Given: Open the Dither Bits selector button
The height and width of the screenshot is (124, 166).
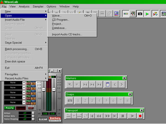Looking at the screenshot, I should 33,116.
